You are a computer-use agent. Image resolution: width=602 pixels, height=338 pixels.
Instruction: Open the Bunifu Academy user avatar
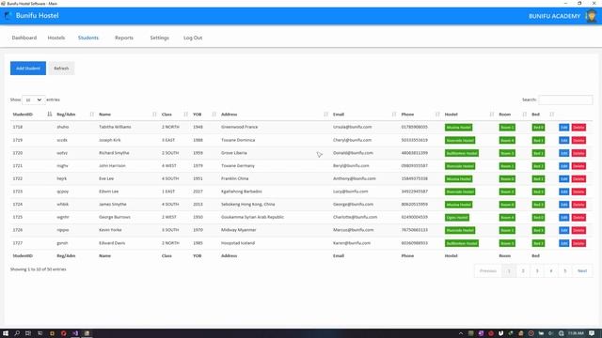[x=592, y=16]
